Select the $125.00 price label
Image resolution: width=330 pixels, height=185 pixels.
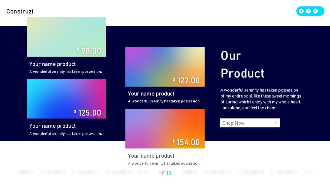[87, 113]
